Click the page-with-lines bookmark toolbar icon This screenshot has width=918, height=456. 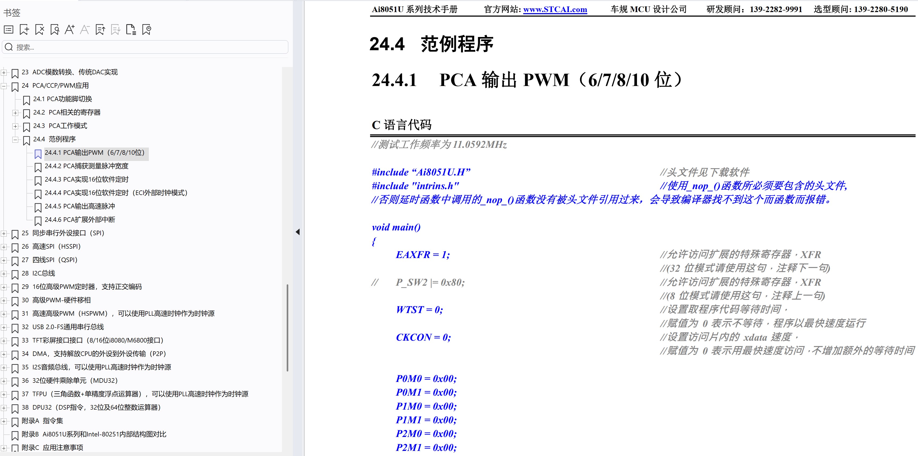tap(131, 30)
